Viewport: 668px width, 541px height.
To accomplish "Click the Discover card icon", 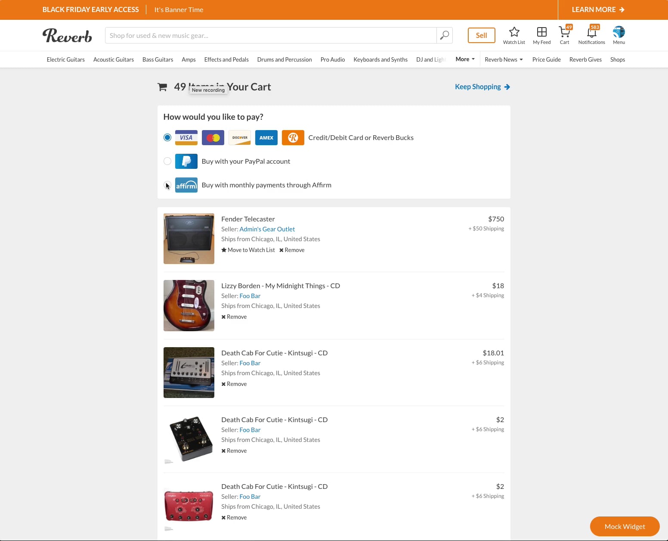I will point(240,138).
